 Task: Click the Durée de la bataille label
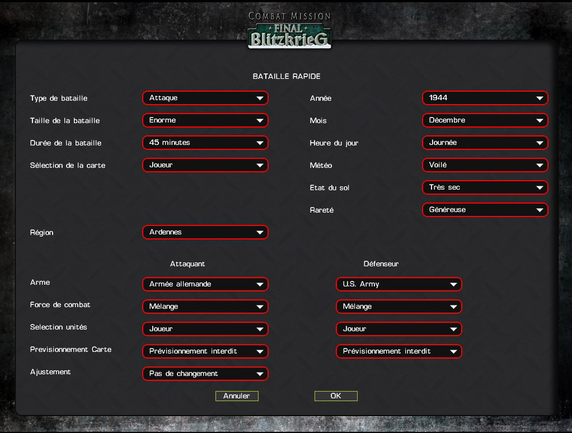65,143
